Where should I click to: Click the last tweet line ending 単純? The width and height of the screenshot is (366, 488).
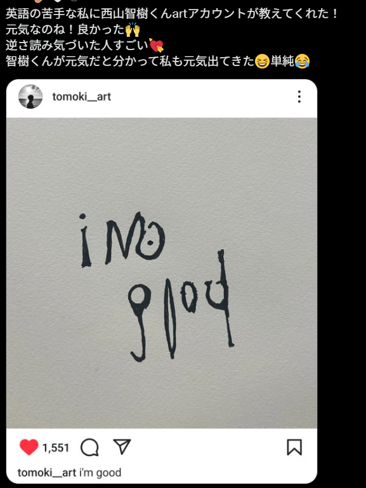click(158, 62)
